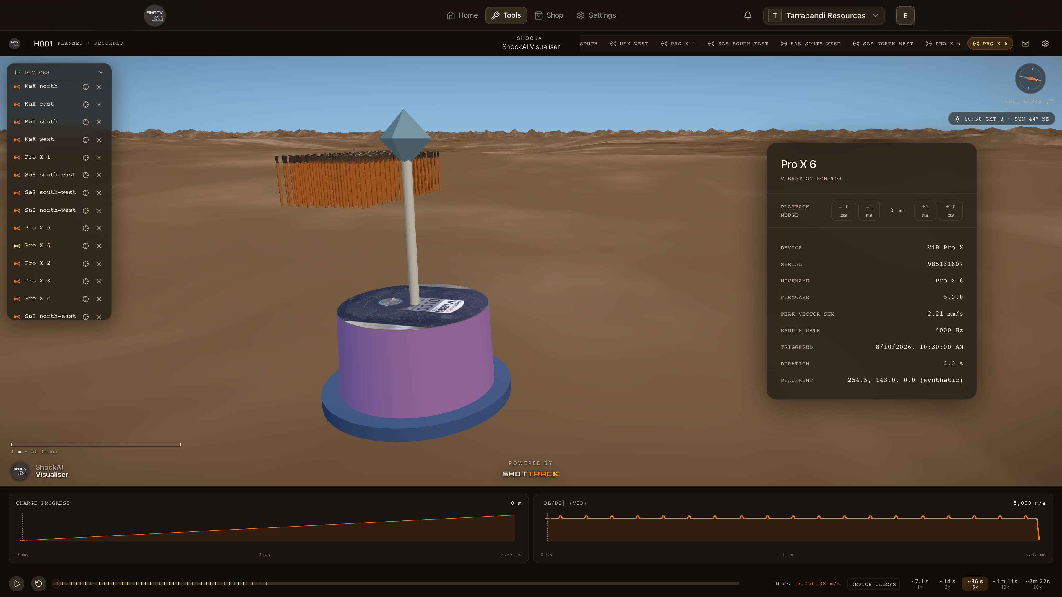Click inside the |DL/DT| (VOD) chart
Viewport: 1062px width, 597px height.
click(793, 528)
